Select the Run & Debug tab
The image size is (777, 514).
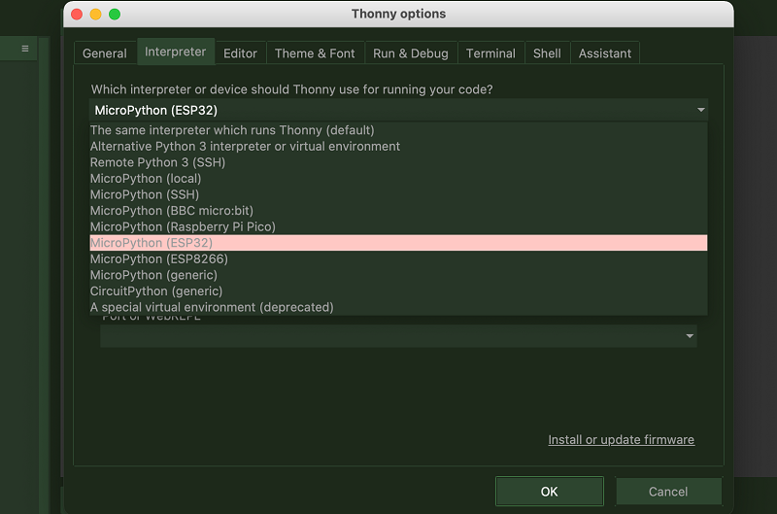(411, 53)
